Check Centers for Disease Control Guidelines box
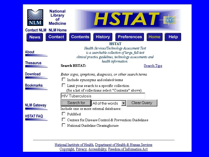Viewport: 209px width, 157px height. coord(64,119)
